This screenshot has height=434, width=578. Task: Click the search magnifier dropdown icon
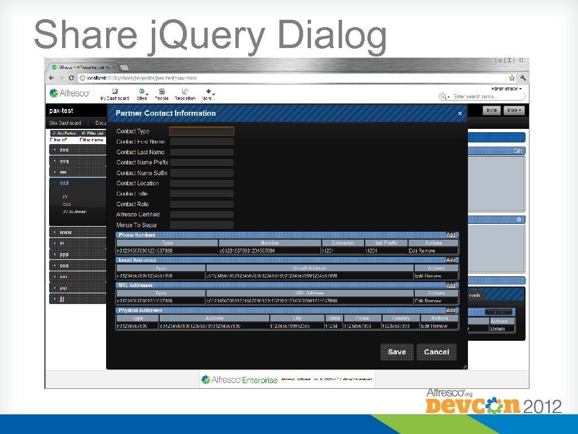(444, 96)
